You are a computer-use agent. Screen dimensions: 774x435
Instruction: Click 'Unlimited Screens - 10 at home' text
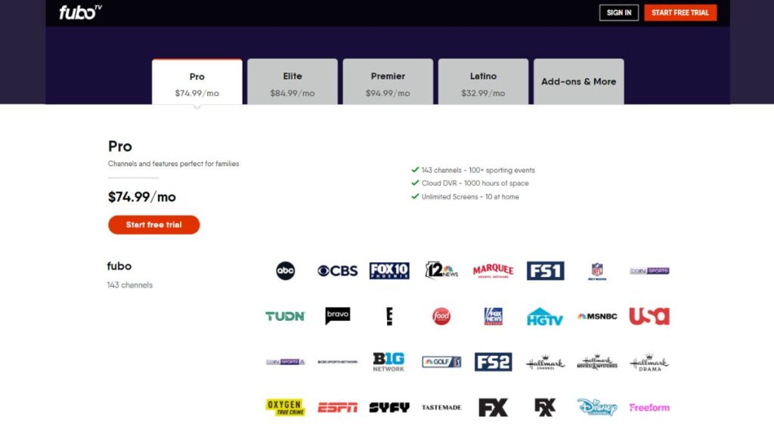pyautogui.click(x=470, y=197)
